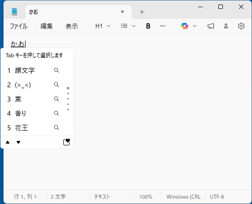Open the account profile icon

pos(226,26)
